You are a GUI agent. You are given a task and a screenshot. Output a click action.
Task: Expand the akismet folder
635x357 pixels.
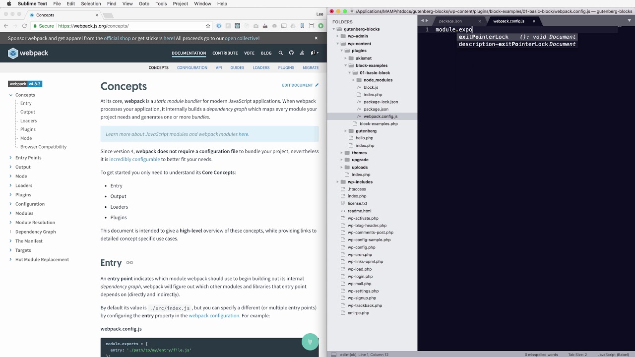(x=346, y=58)
